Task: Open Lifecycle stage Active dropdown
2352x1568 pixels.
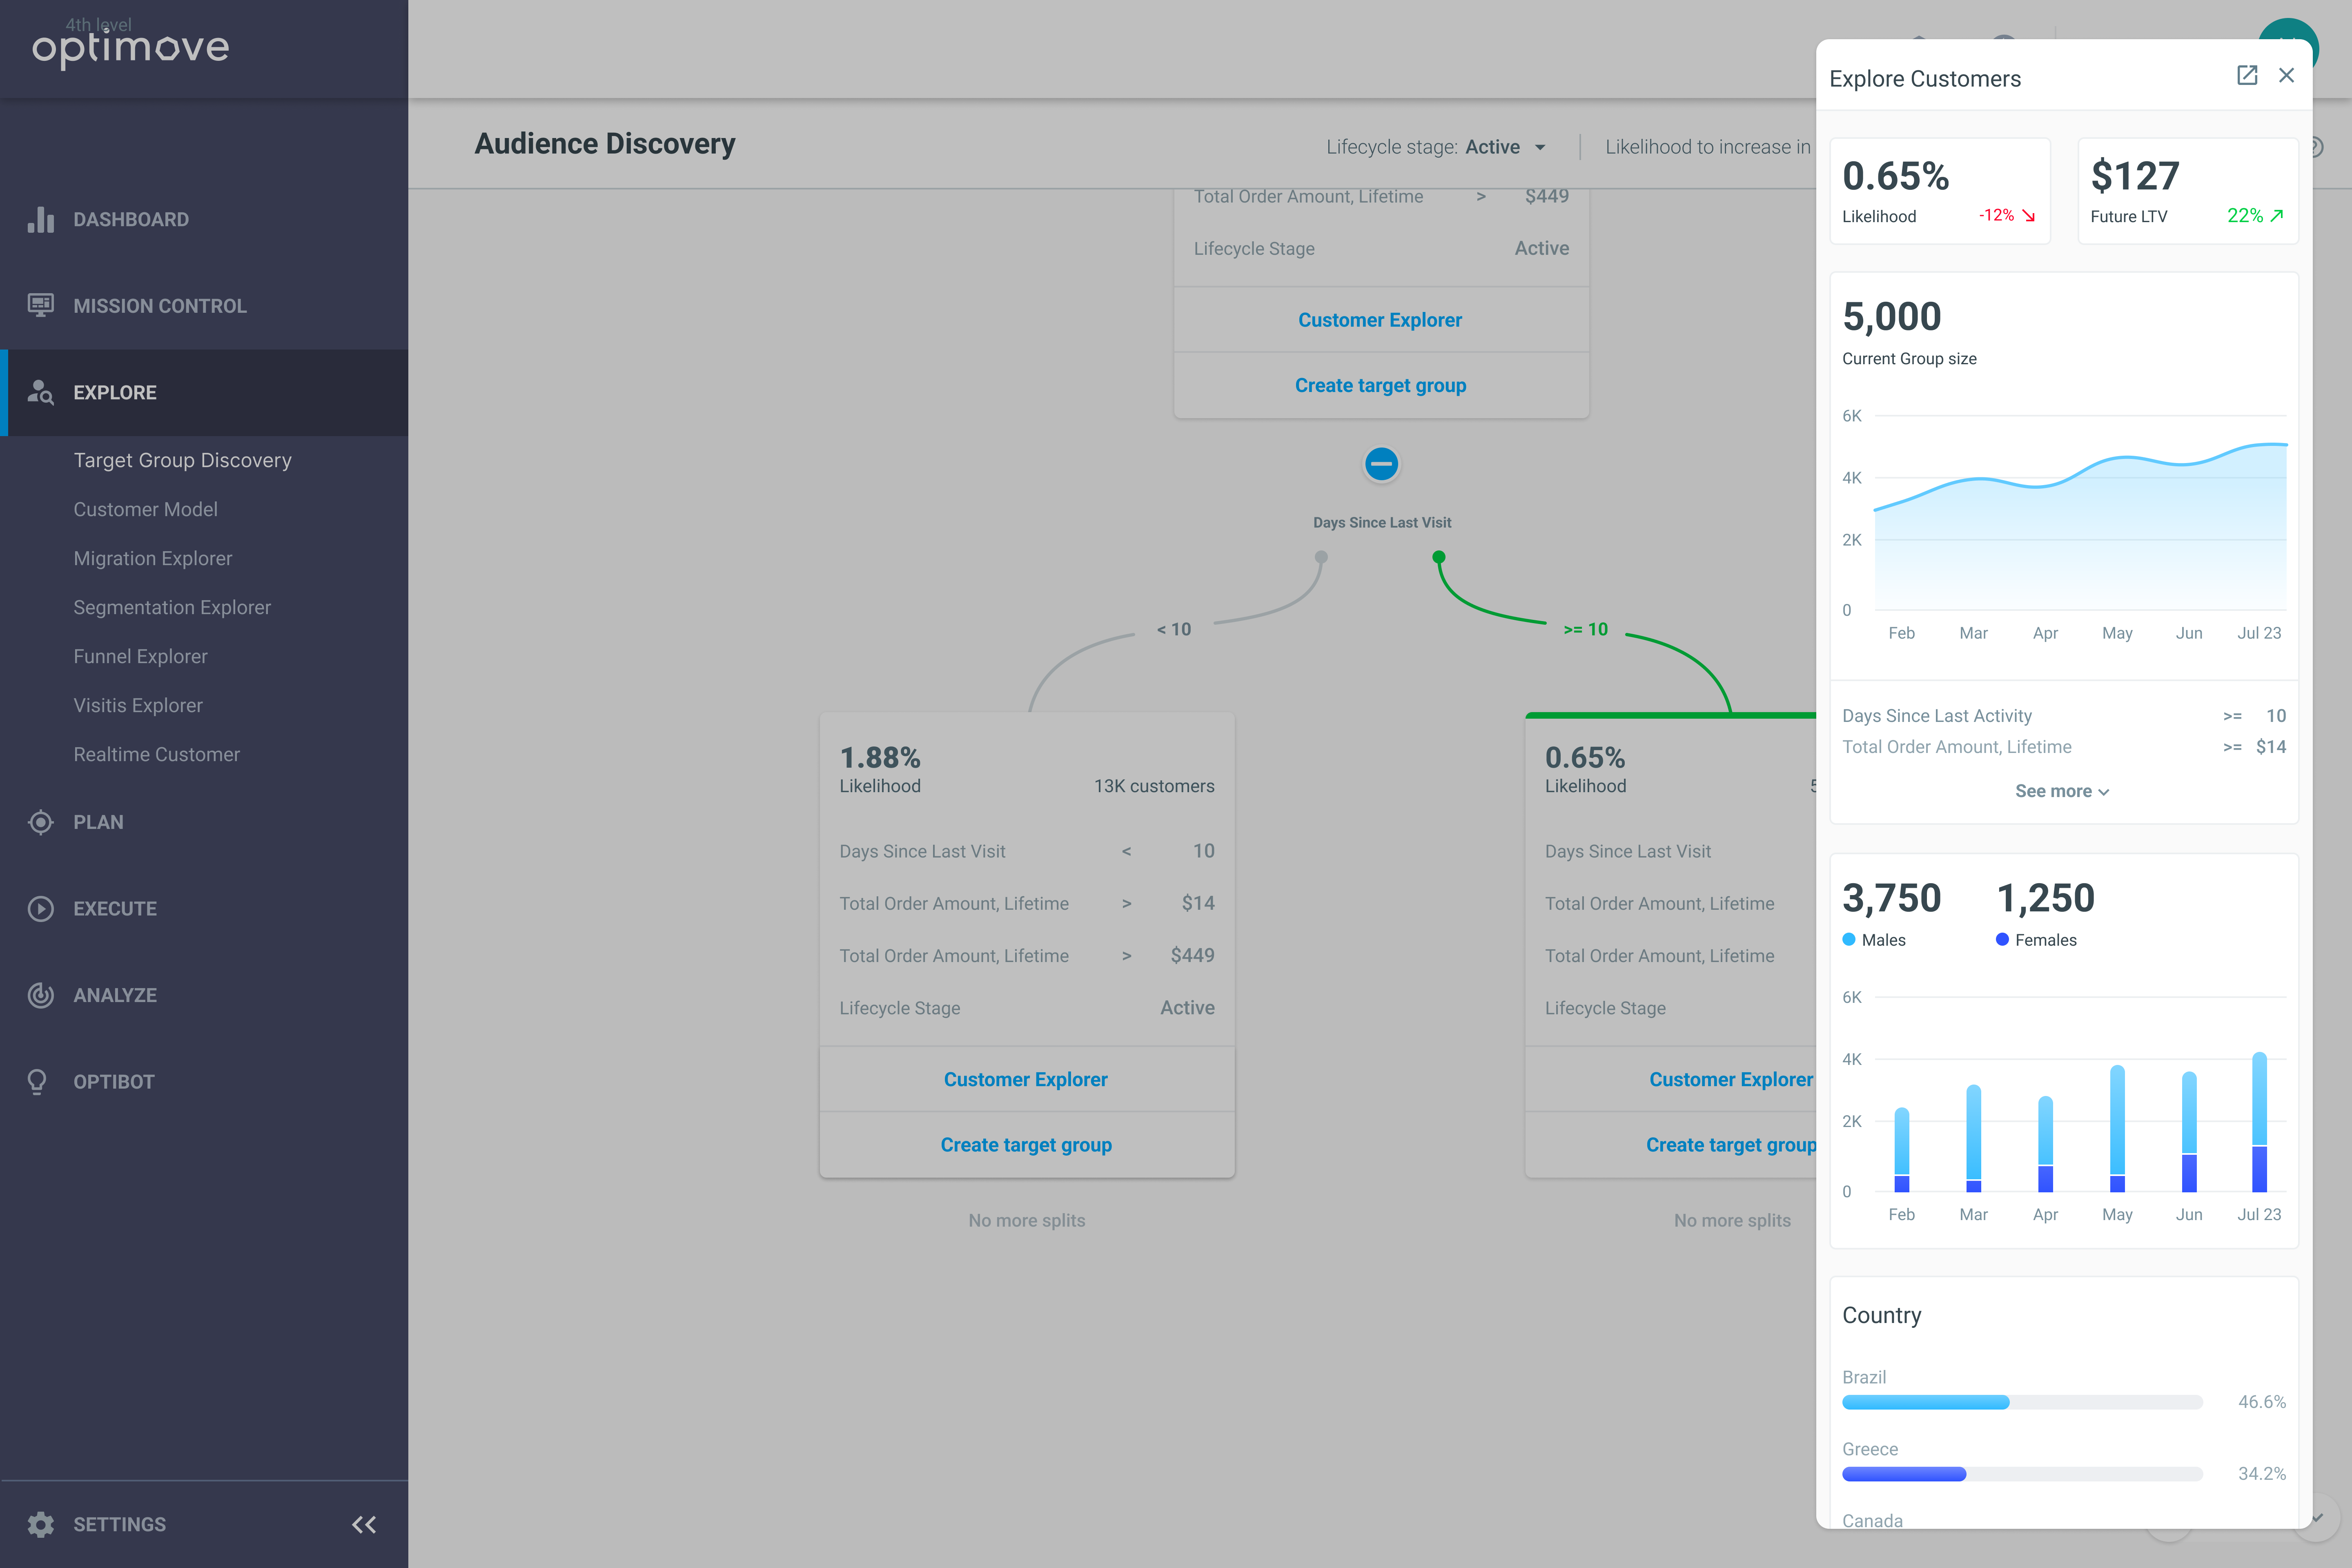Action: pos(1436,147)
